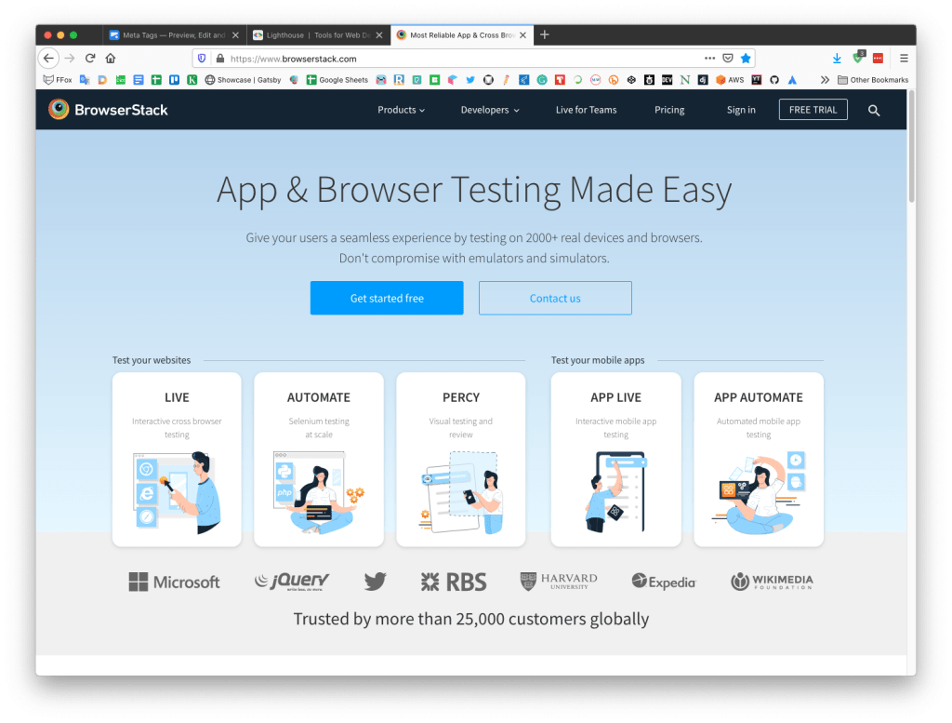Open the AWS bookmark
Image resolution: width=952 pixels, height=723 pixels.
point(730,80)
